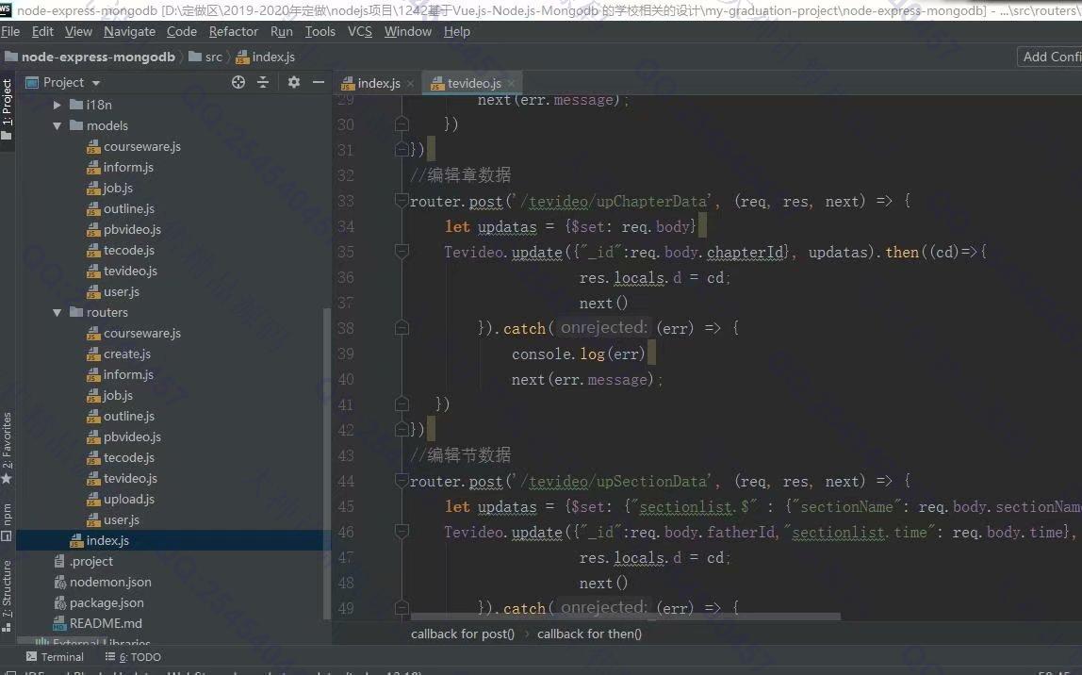Click the Add Configuration button
Screen dimensions: 1082x675
1050,57
